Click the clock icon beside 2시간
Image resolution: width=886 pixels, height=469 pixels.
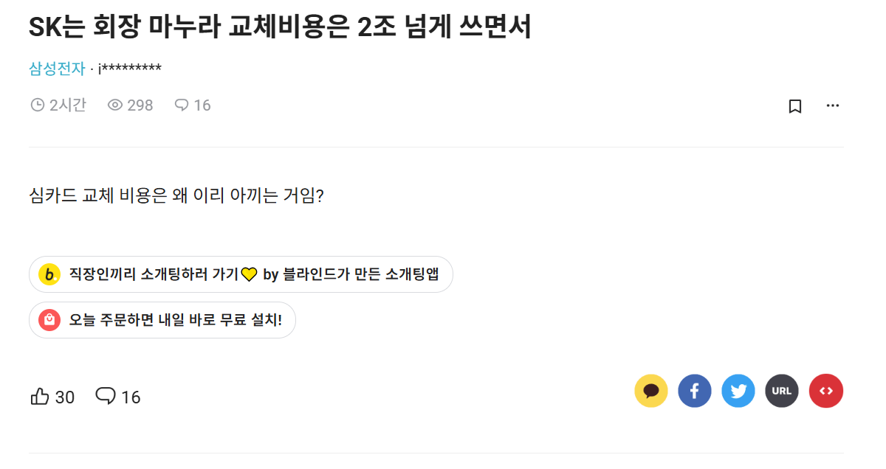[x=37, y=105]
